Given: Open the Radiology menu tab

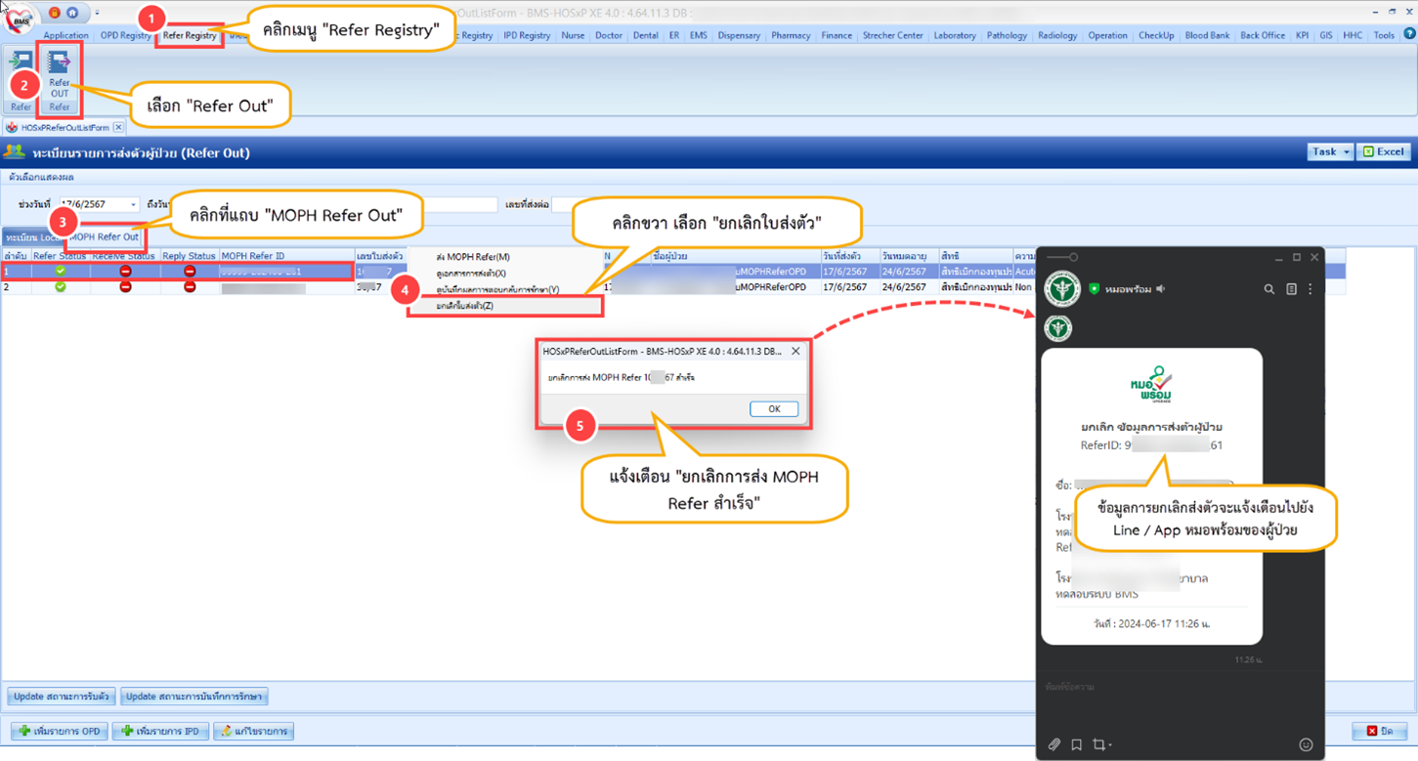Looking at the screenshot, I should click(x=1057, y=35).
